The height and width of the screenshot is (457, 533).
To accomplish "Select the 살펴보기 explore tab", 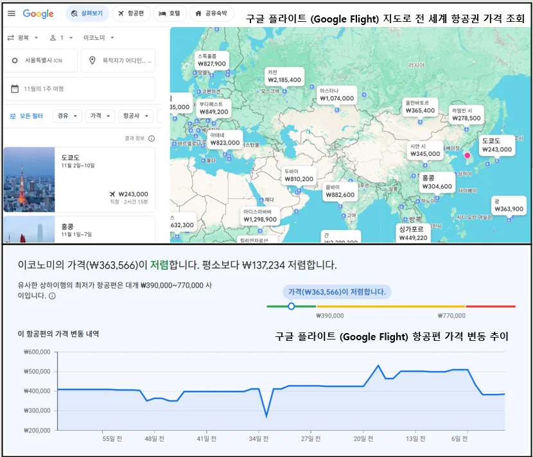I will [x=87, y=13].
